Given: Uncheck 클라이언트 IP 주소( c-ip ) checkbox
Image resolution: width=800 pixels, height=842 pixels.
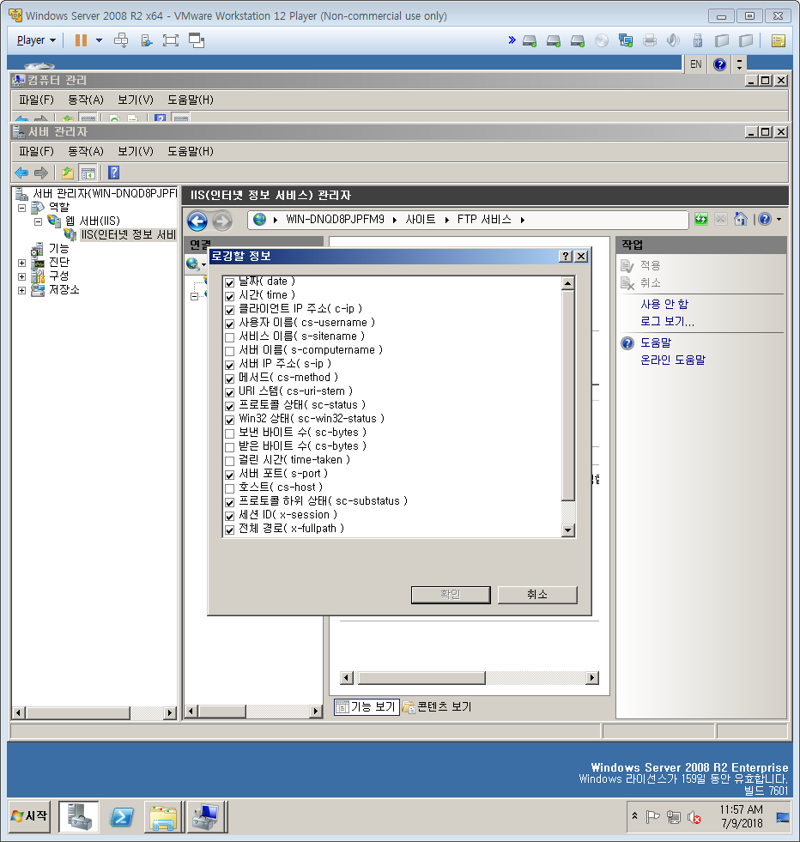Looking at the screenshot, I should [x=230, y=311].
